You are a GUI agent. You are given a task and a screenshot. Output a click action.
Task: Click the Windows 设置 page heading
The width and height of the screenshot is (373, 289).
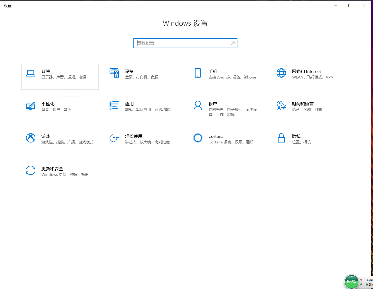185,23
